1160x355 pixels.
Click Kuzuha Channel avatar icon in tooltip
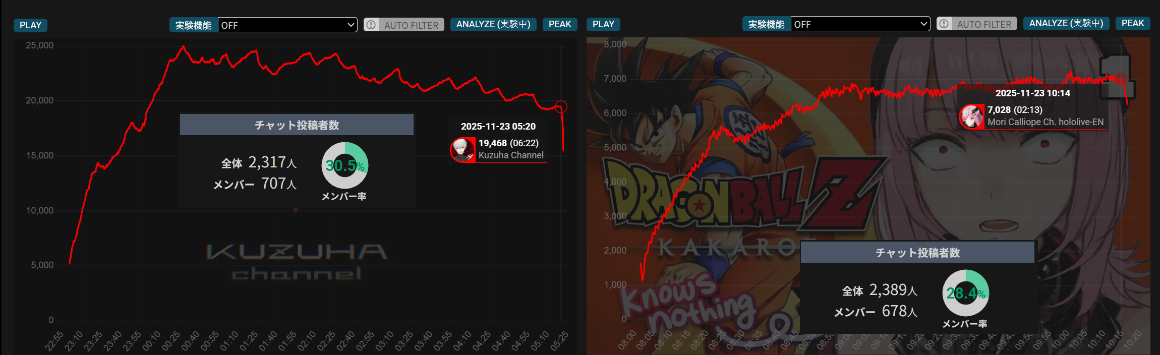click(x=463, y=149)
